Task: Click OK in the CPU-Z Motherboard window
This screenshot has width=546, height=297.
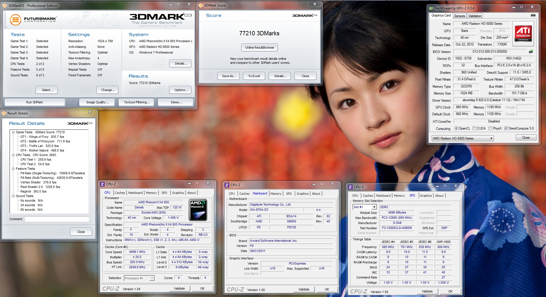Action: 327,289
